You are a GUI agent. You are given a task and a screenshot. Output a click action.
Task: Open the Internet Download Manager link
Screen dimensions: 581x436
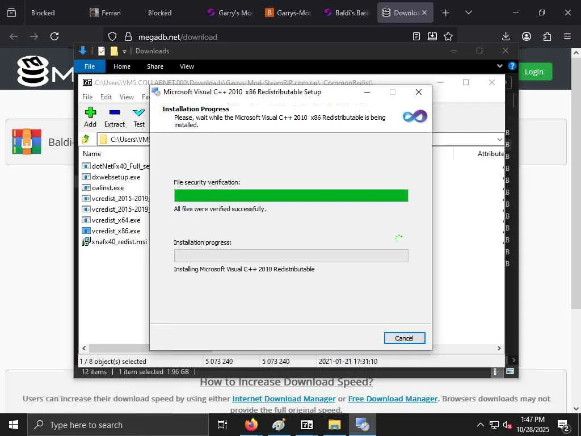[284, 399]
